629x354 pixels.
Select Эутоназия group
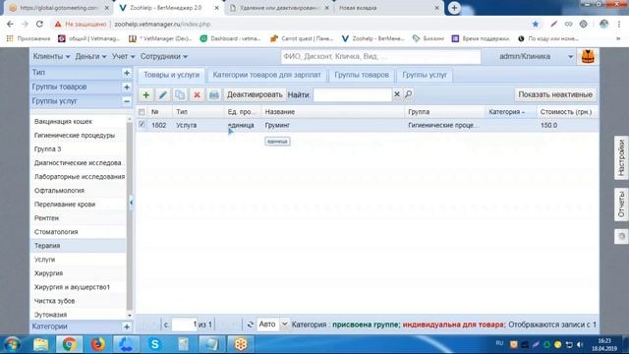(79, 315)
